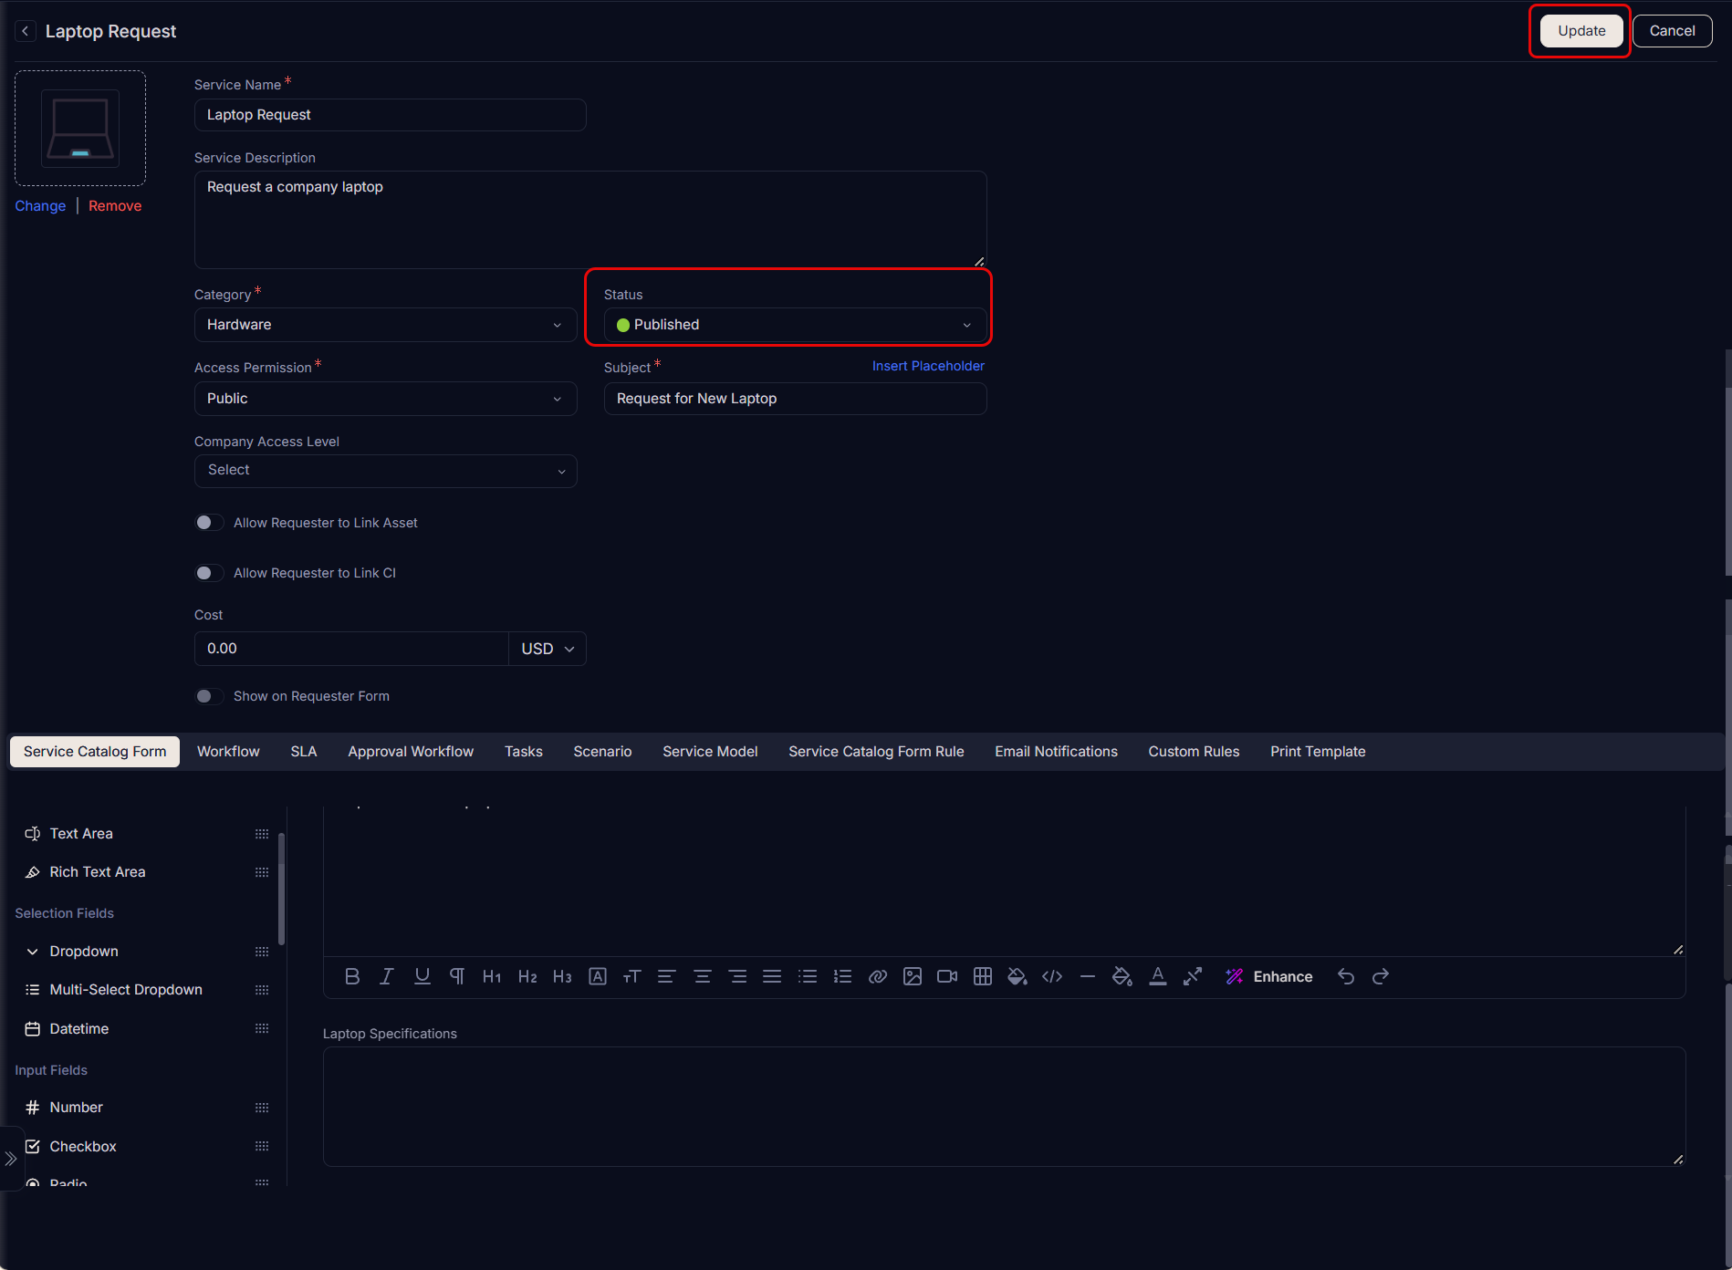The image size is (1732, 1270).
Task: Undo the last editor change
Action: [x=1346, y=976]
